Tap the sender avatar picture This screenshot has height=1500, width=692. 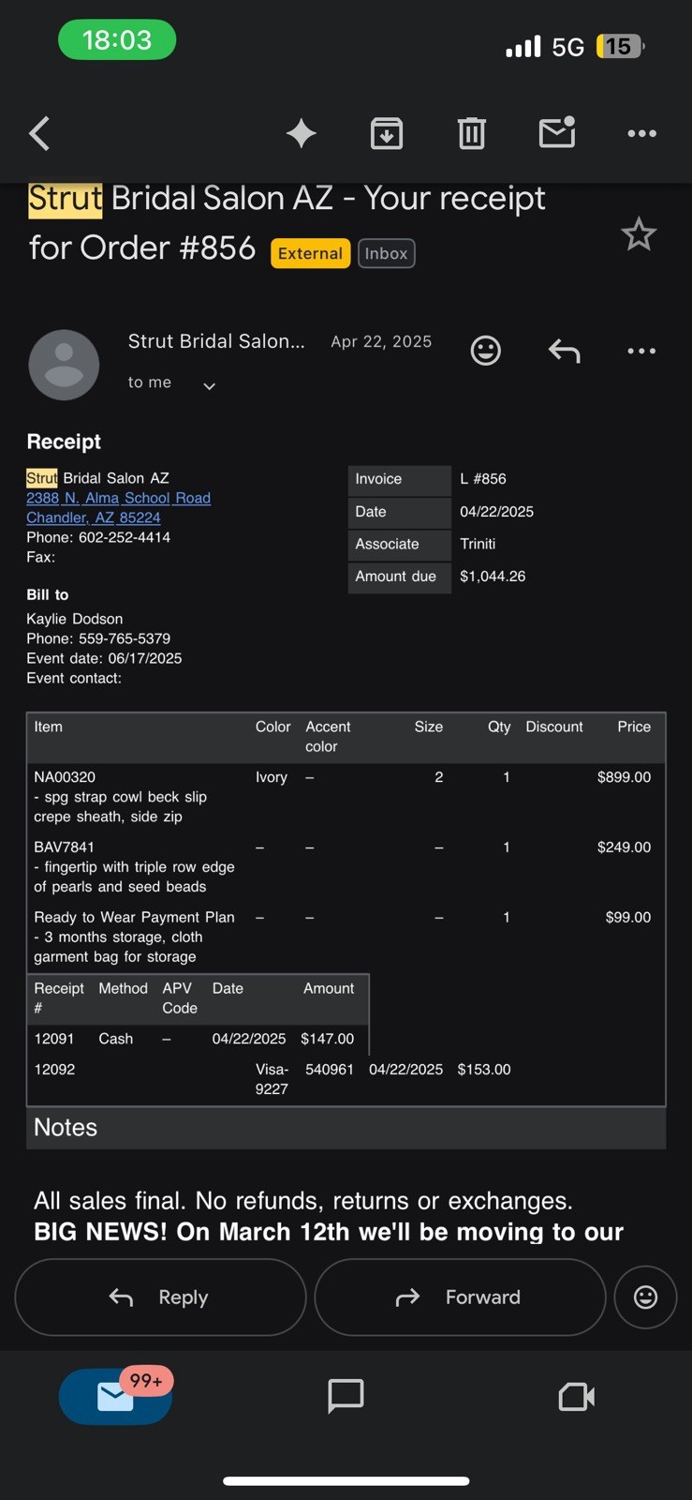point(64,365)
